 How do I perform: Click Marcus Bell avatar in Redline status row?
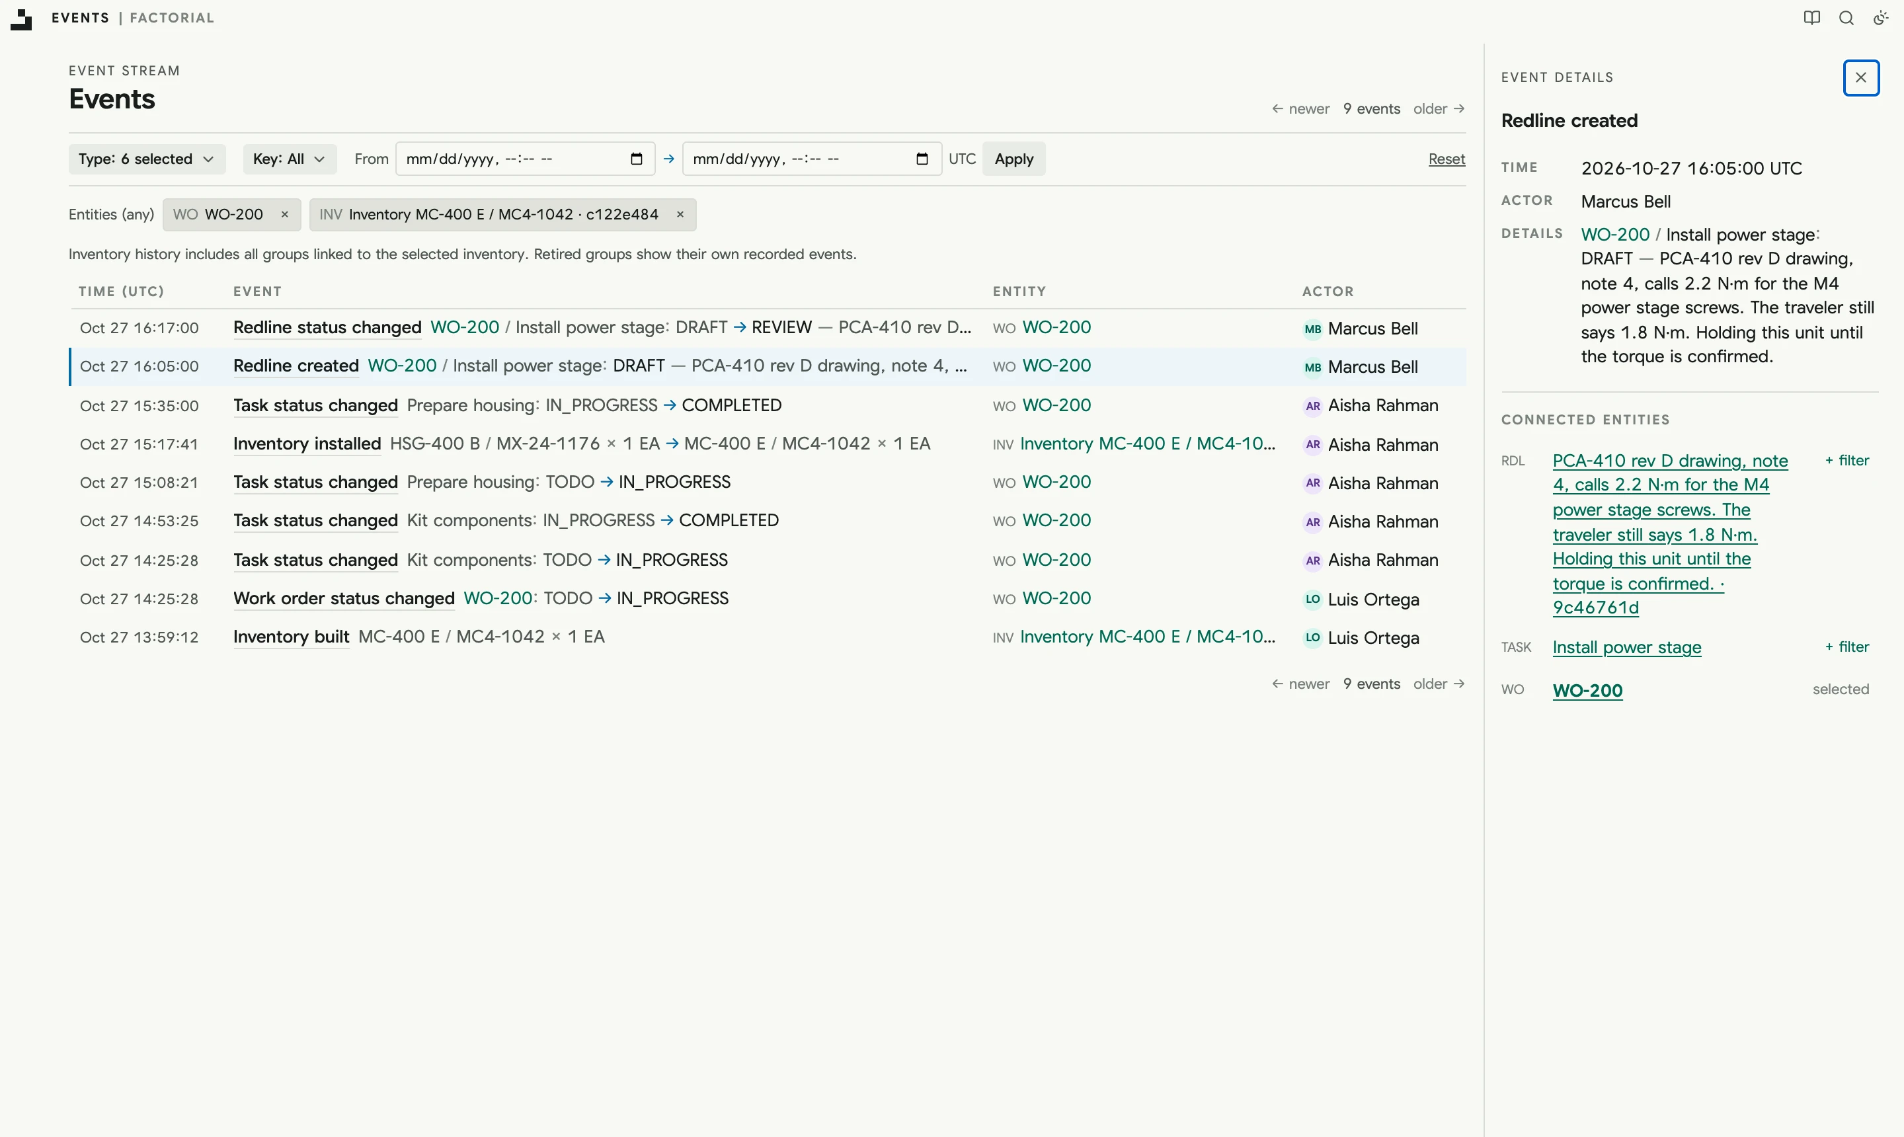pos(1312,329)
